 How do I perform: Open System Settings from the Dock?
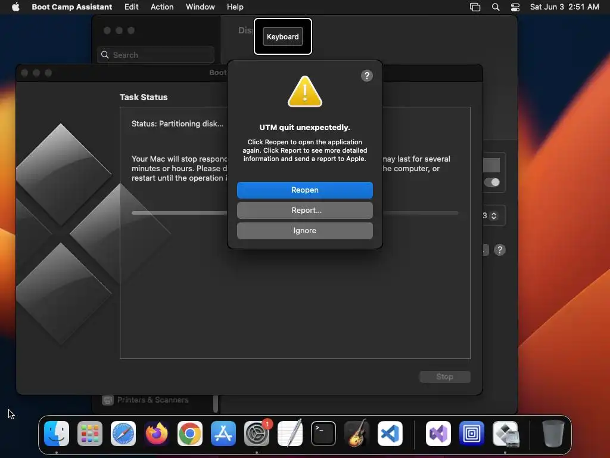click(x=257, y=434)
